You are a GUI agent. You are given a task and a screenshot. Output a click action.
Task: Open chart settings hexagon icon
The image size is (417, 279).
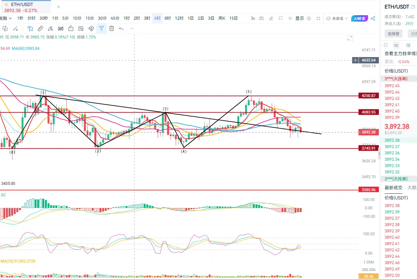click(309, 18)
